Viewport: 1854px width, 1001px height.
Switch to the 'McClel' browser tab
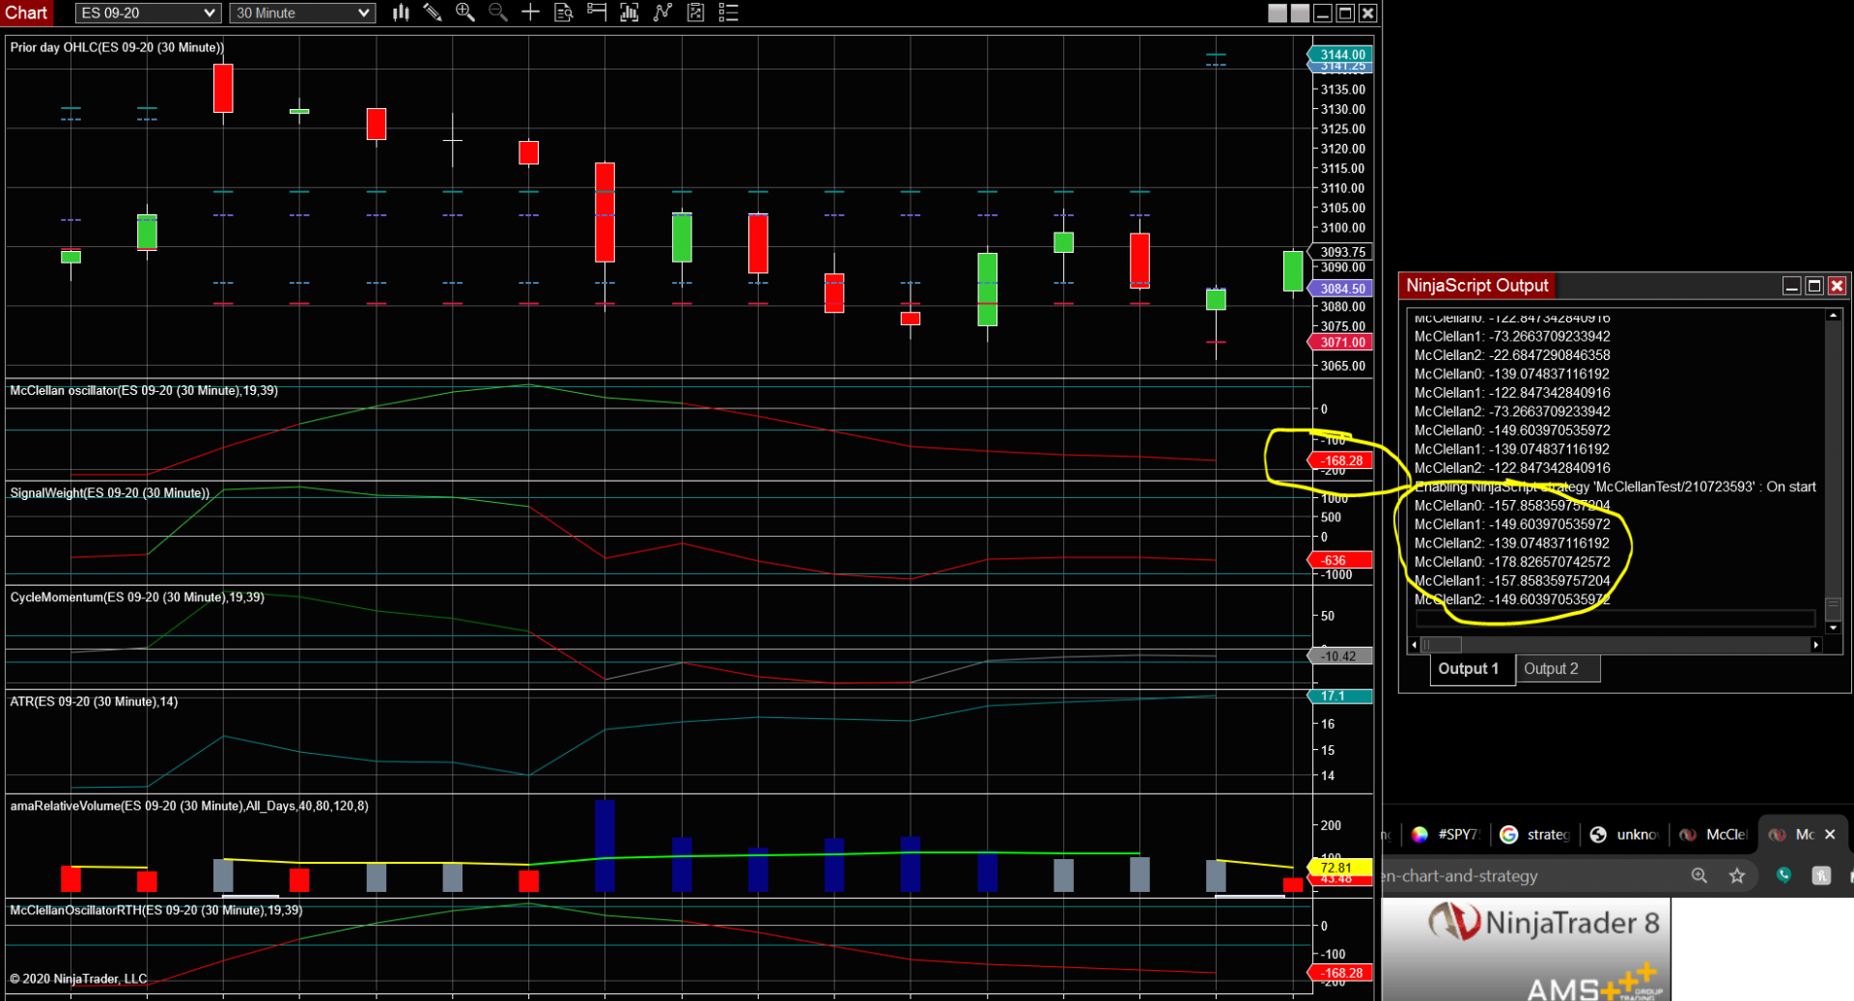coord(1714,835)
